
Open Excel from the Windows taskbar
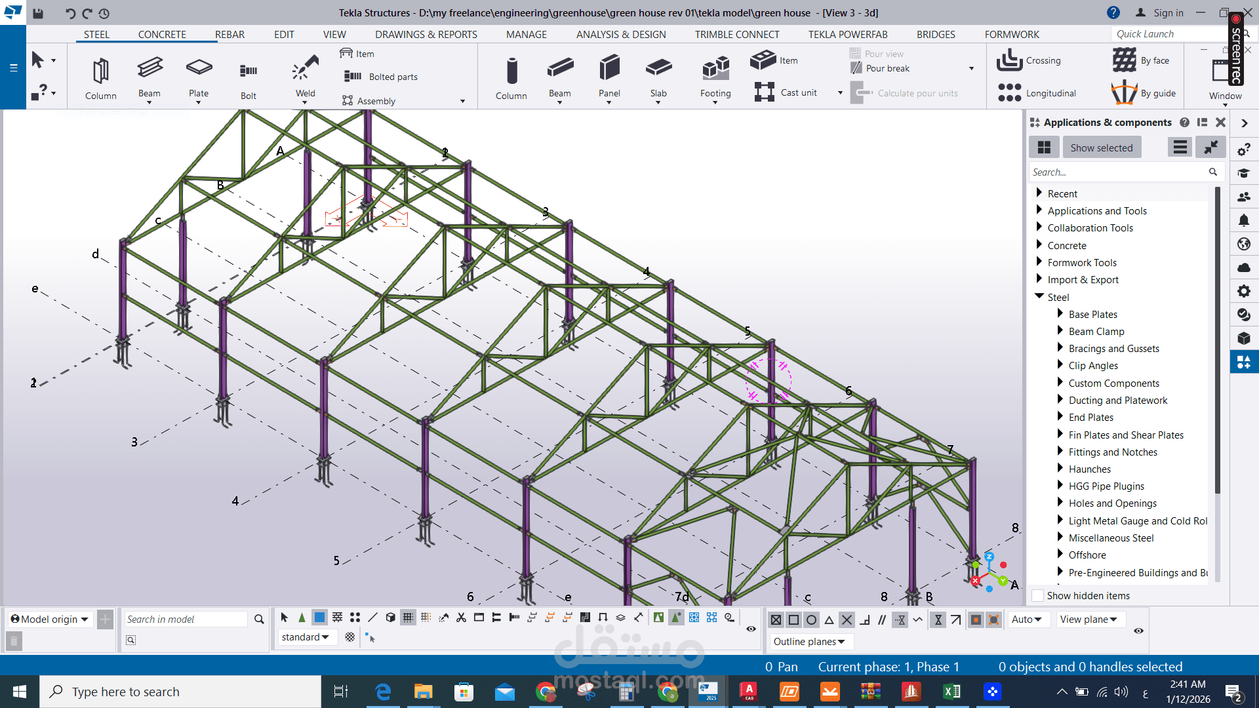pos(951,692)
